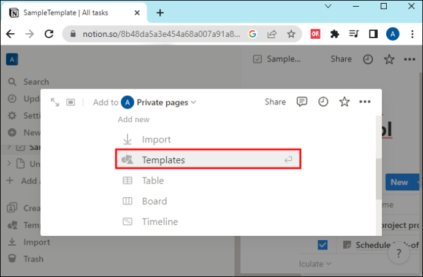This screenshot has height=277, width=423.
Task: Open the Chrome profile avatar A
Action: [392, 34]
